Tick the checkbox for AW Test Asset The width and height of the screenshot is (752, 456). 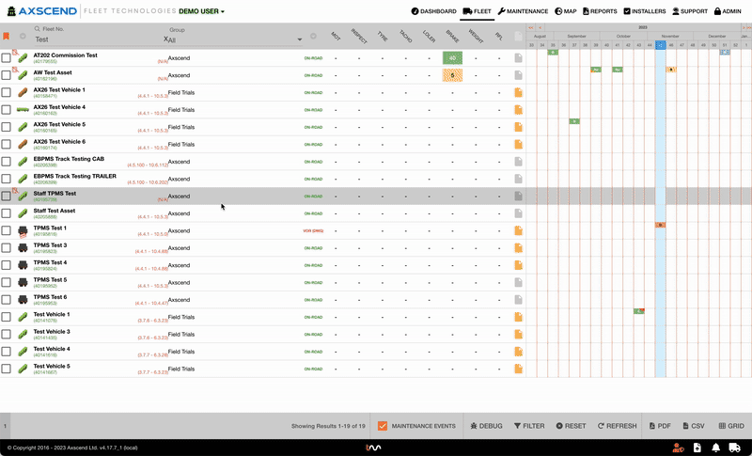pyautogui.click(x=7, y=74)
